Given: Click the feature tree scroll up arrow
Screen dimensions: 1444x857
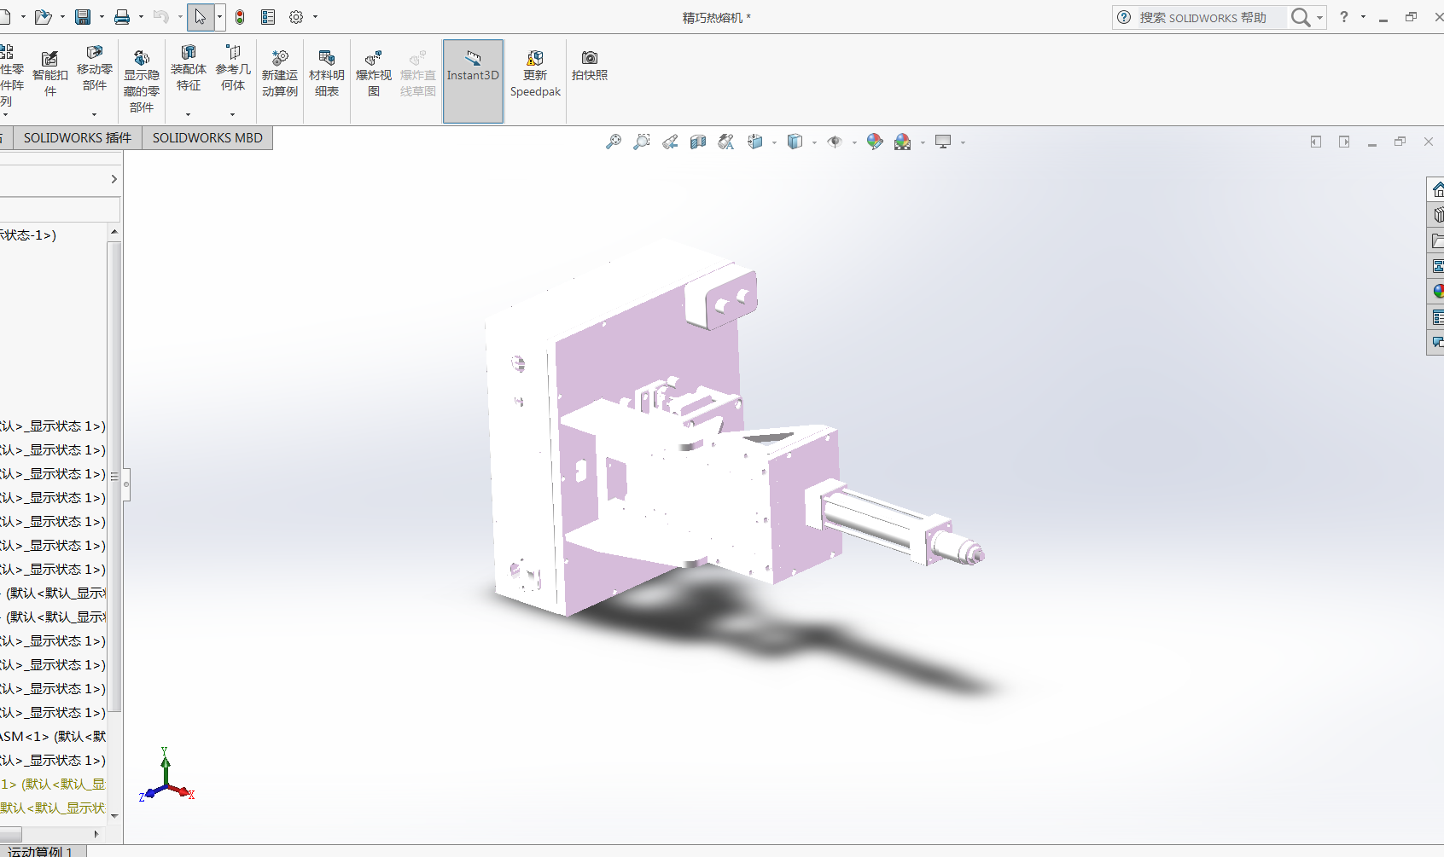Looking at the screenshot, I should pyautogui.click(x=114, y=232).
